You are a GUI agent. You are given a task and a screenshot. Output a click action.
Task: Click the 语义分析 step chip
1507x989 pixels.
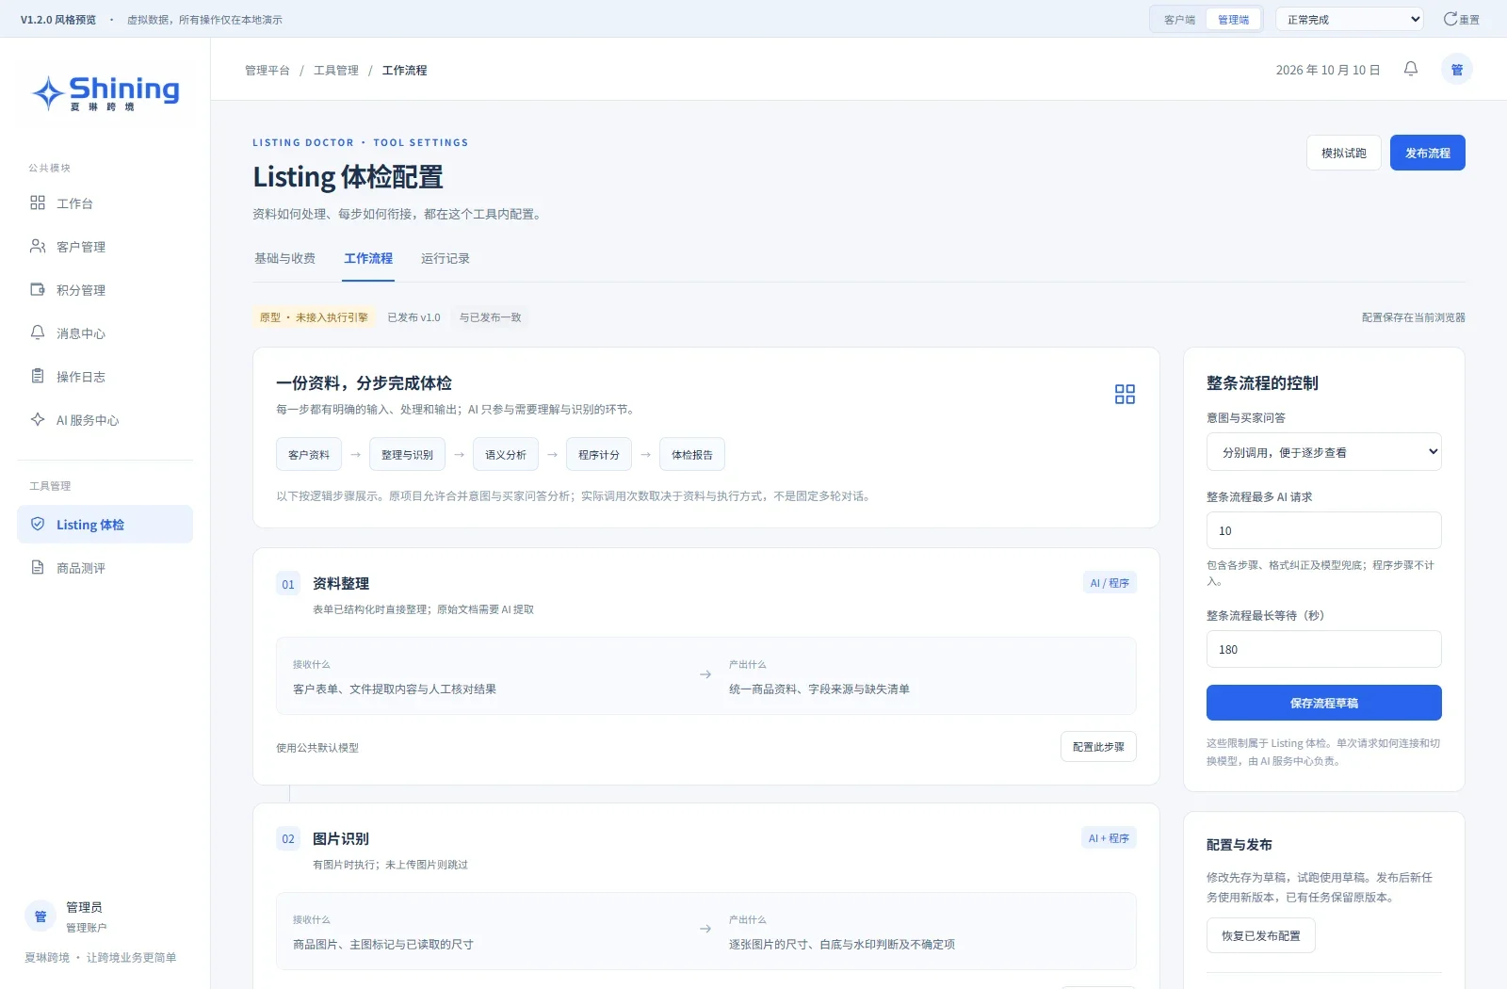pos(506,454)
